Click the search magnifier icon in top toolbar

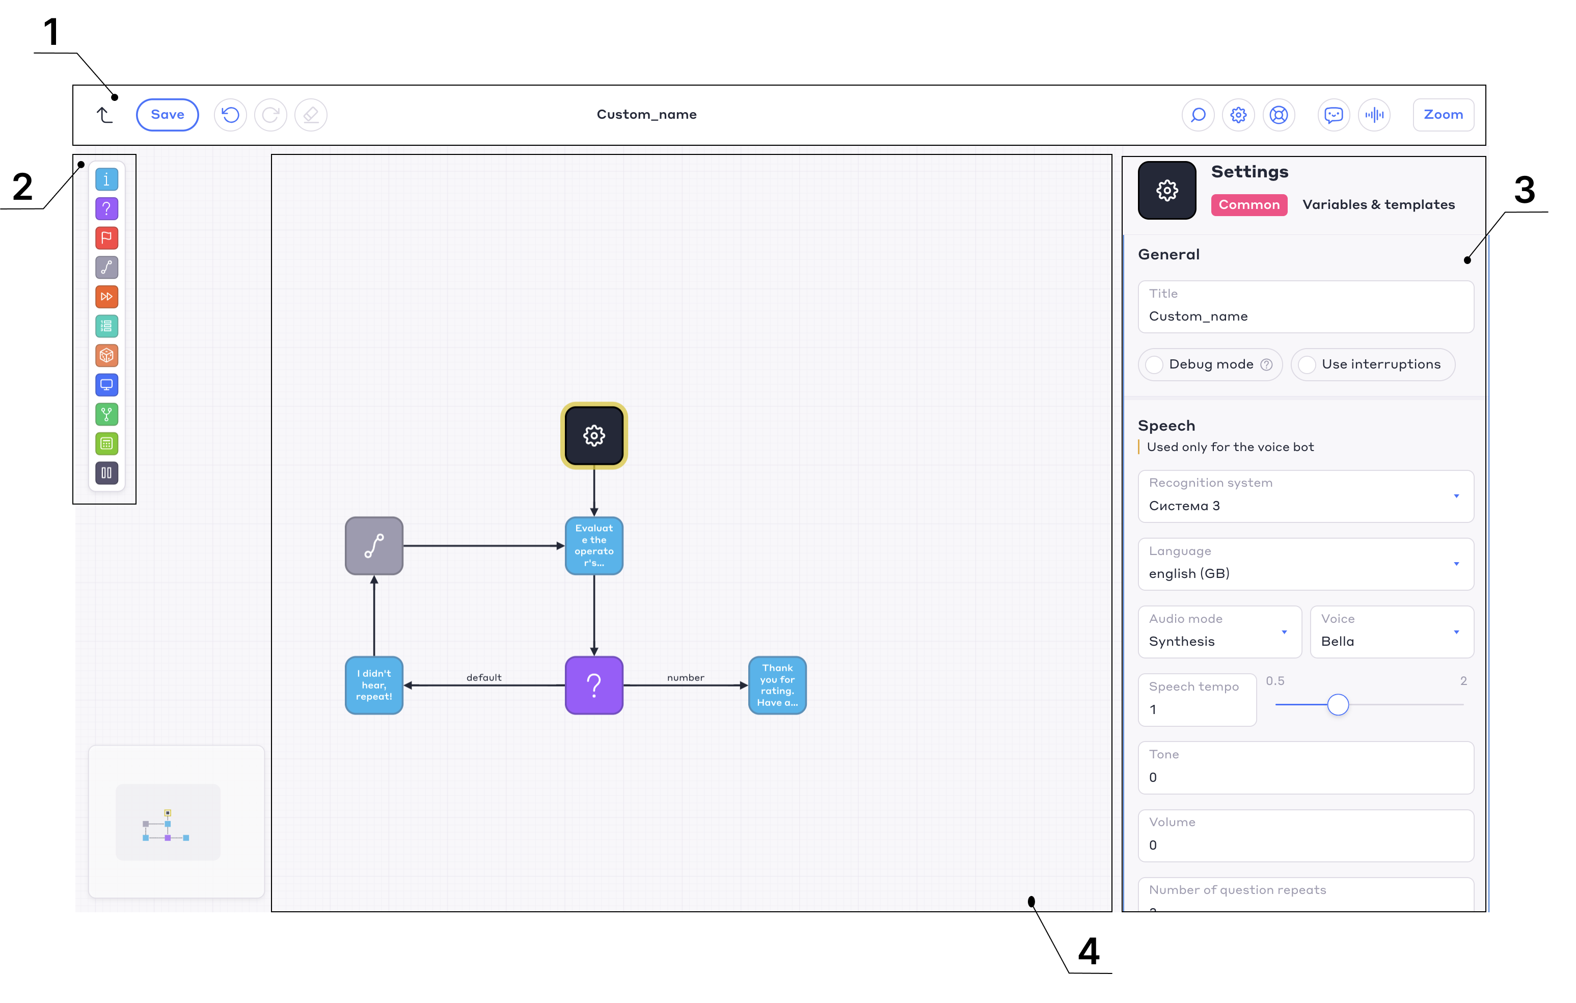point(1198,115)
